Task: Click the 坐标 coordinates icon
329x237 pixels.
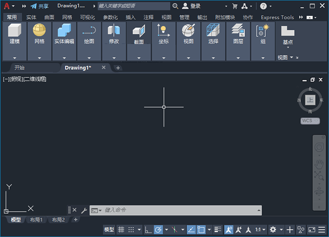Action: click(163, 31)
